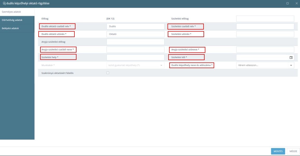300x156 pixels.
Task: Select the Munkakör * label
Action: point(48,65)
